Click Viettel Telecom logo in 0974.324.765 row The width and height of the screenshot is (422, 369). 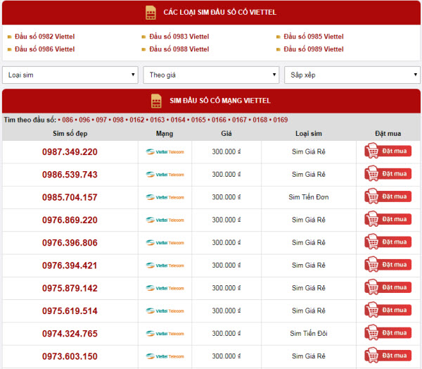click(x=165, y=334)
